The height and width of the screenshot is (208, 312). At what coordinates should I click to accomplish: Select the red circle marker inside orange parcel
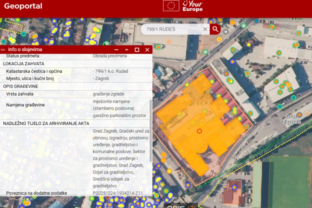tap(200, 131)
